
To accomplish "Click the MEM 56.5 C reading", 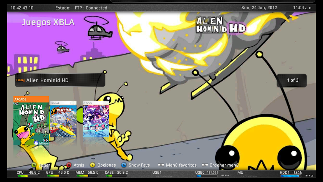I will point(87,172).
